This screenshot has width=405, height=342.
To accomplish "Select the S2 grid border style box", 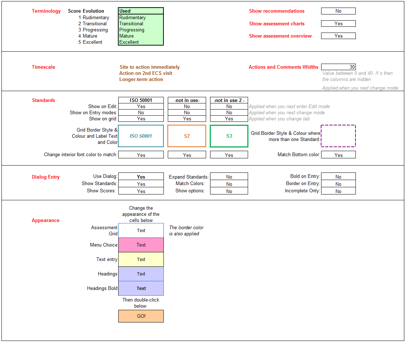I will (x=187, y=136).
